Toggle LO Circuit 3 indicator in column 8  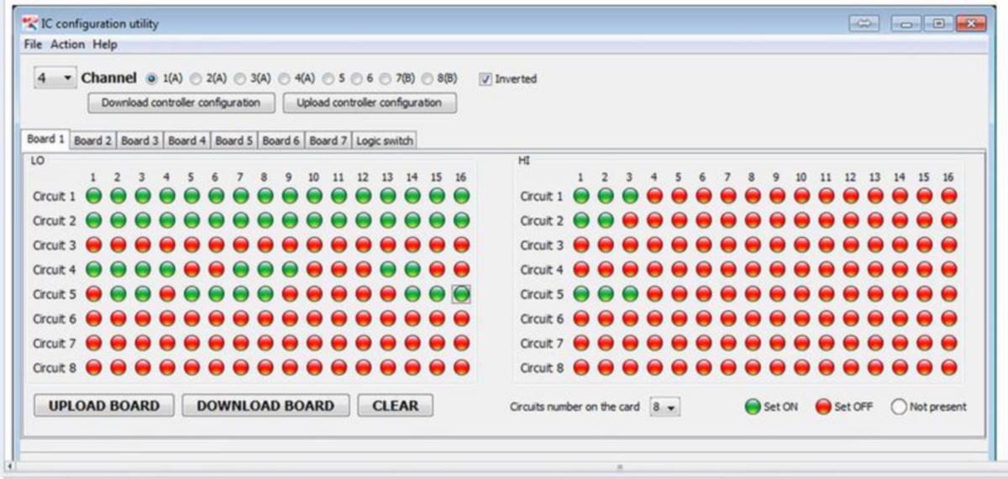265,245
